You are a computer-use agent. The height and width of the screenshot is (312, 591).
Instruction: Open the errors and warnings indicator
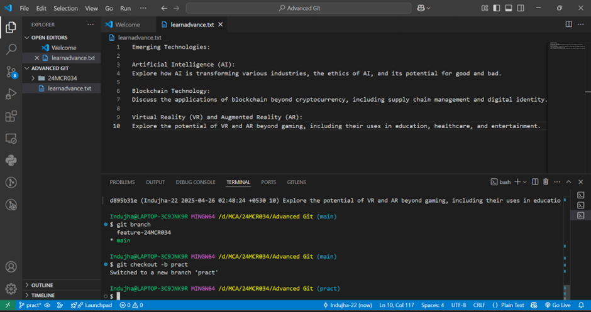click(x=131, y=305)
